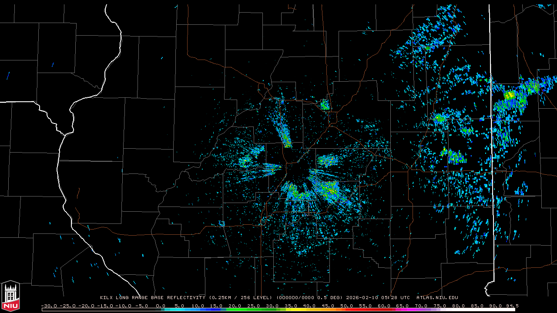Click the 60.0 dBZ scale label
Viewport: 557px width, 313px height.
tap(385, 306)
